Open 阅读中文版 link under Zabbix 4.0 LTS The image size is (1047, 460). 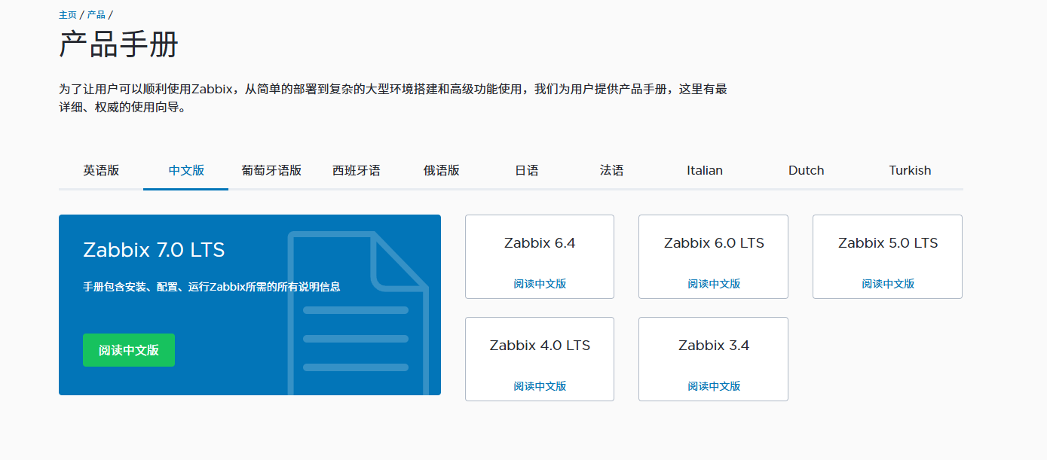click(540, 386)
